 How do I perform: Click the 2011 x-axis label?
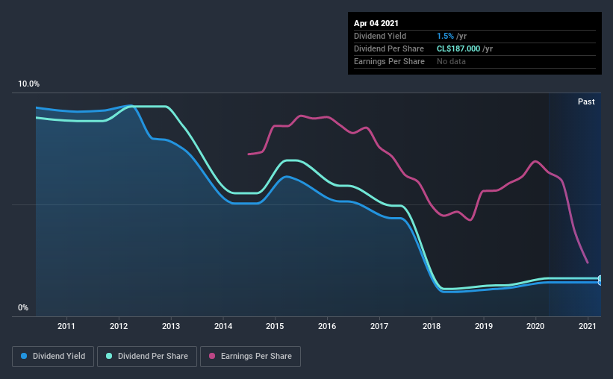(x=66, y=326)
